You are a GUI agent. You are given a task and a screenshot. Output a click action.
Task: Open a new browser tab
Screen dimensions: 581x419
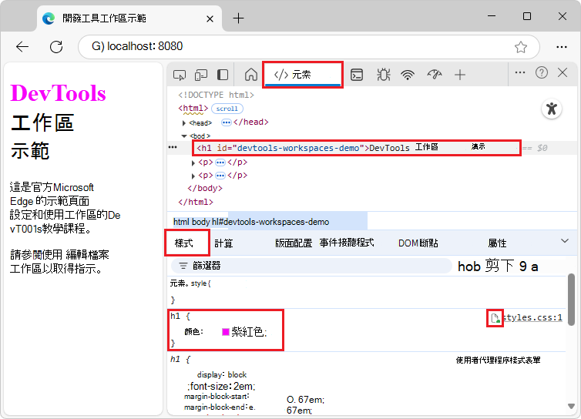coord(239,18)
